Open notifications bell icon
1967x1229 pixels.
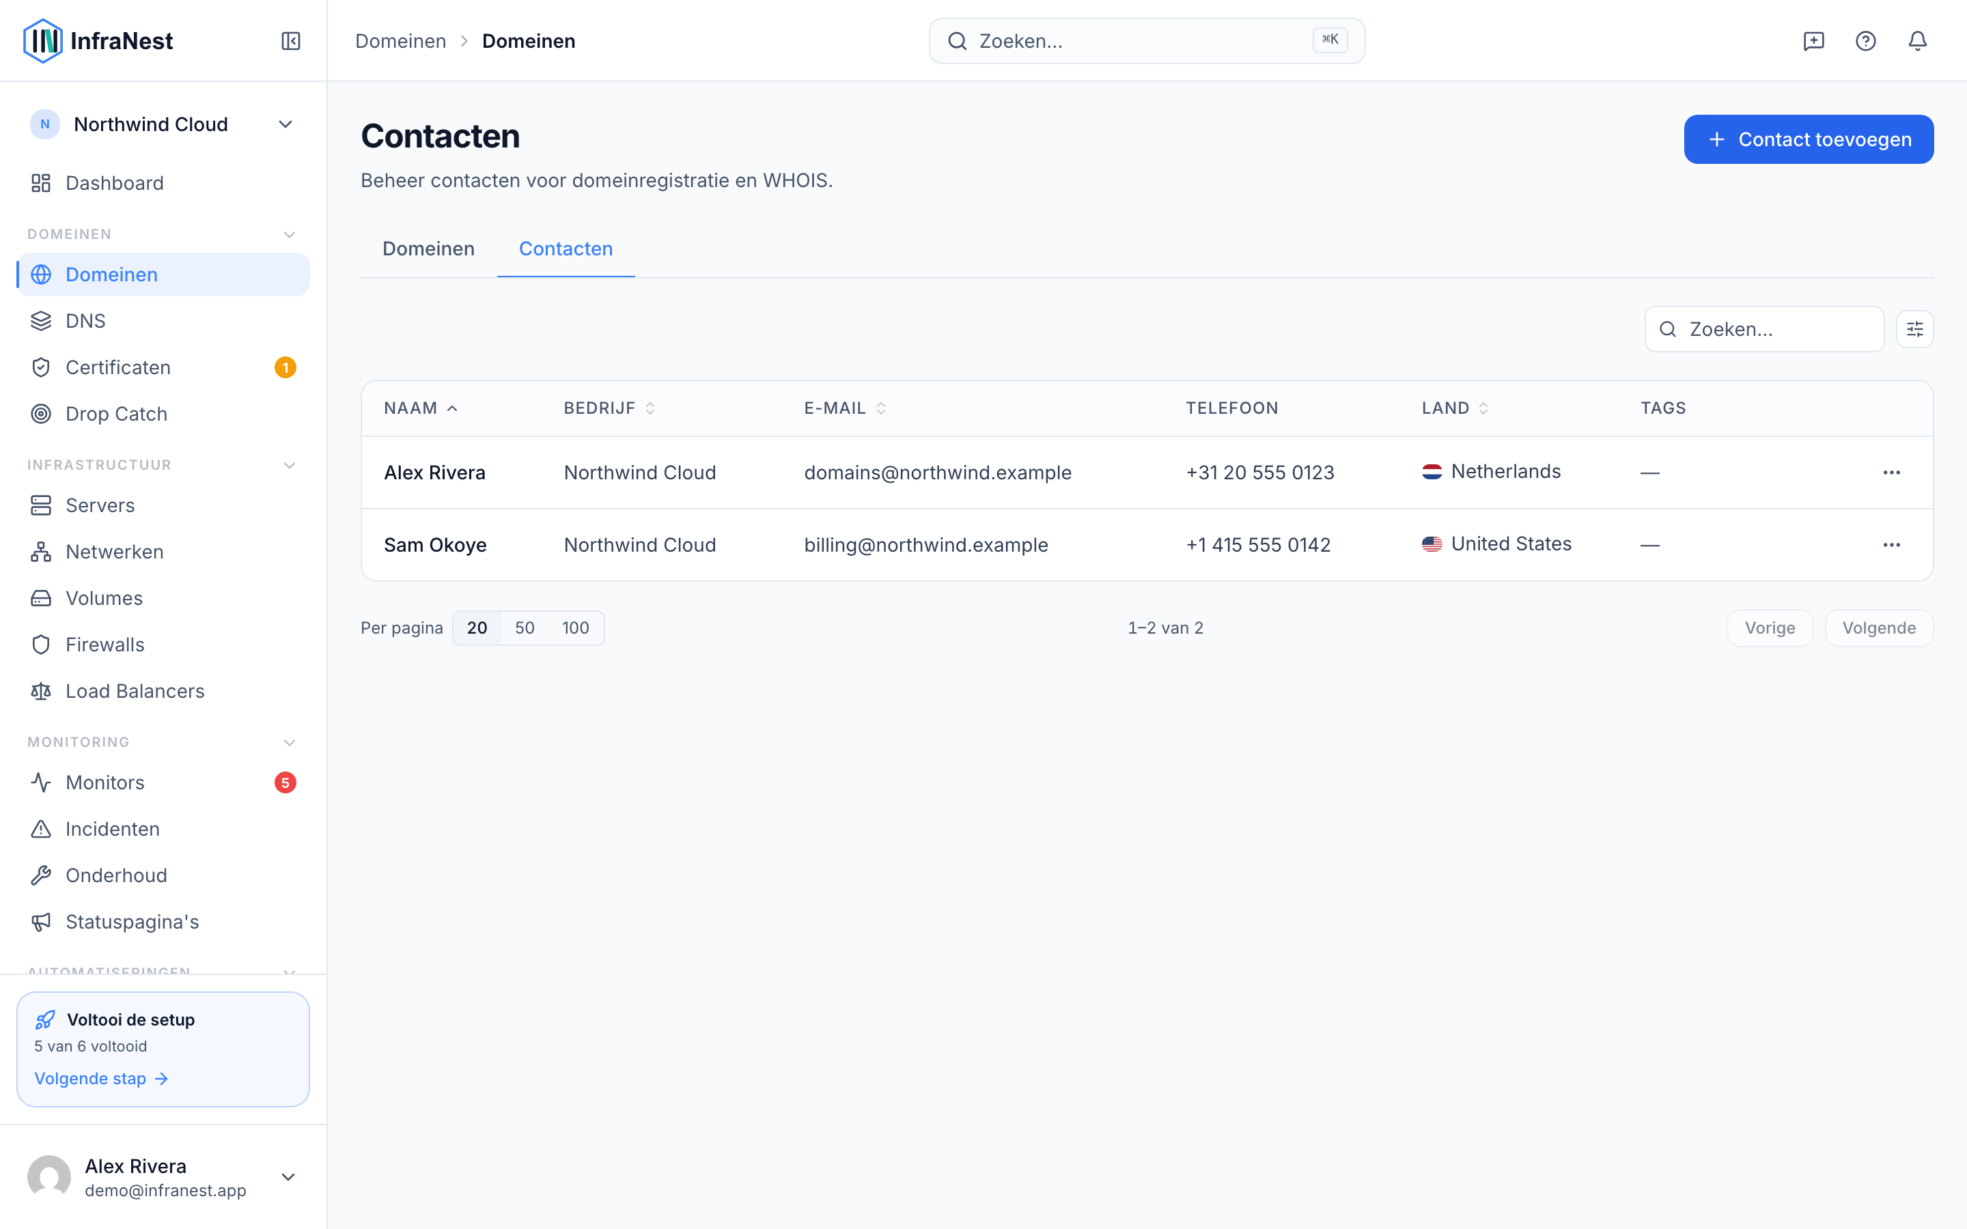[x=1917, y=41]
